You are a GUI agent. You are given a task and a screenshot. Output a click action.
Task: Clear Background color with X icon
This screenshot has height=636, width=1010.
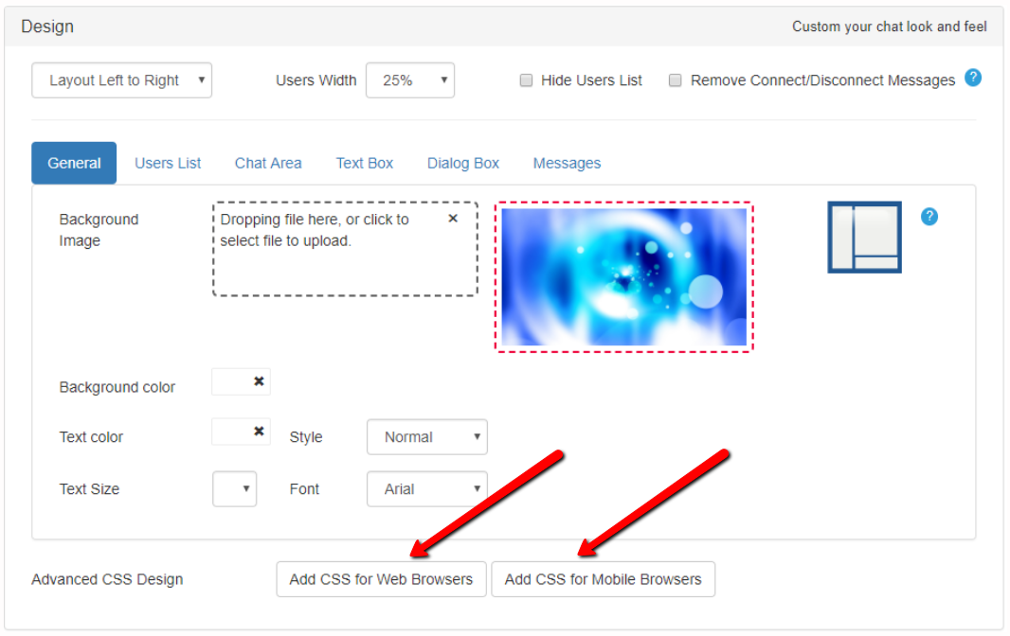[x=259, y=381]
